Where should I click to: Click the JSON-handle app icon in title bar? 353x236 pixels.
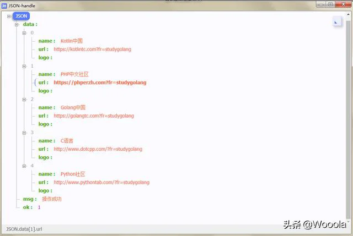[x=4, y=6]
